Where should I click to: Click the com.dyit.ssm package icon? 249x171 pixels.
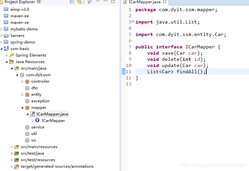coord(22,75)
